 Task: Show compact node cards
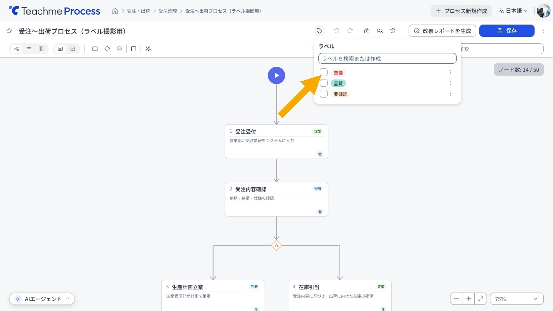tap(73, 49)
